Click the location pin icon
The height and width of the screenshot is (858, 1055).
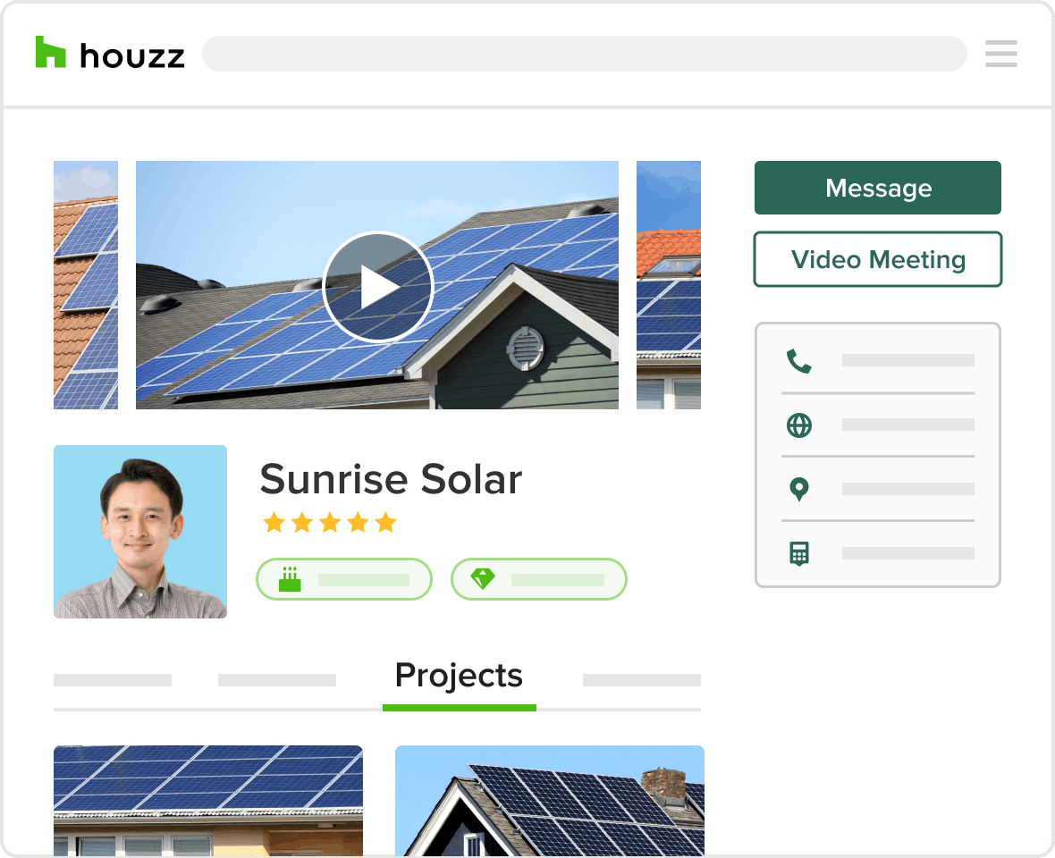coord(799,489)
